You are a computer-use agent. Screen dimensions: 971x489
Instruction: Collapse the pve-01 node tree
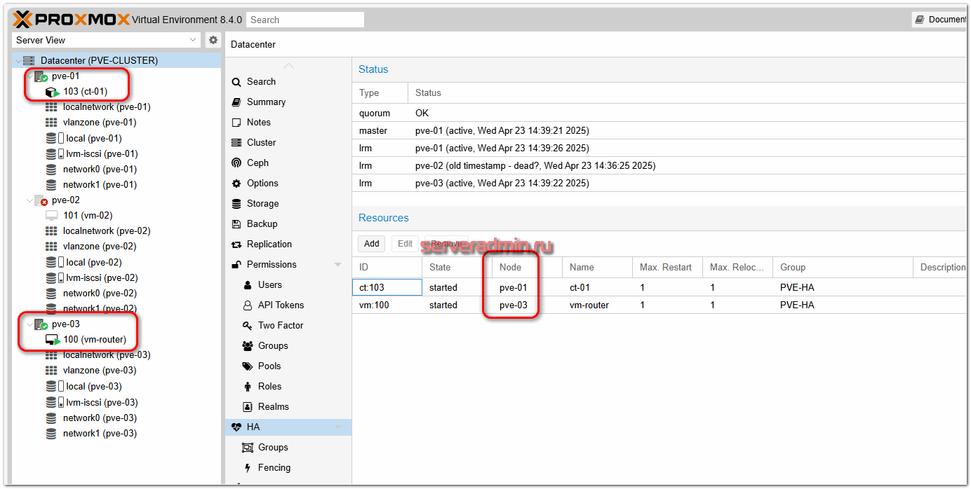29,76
